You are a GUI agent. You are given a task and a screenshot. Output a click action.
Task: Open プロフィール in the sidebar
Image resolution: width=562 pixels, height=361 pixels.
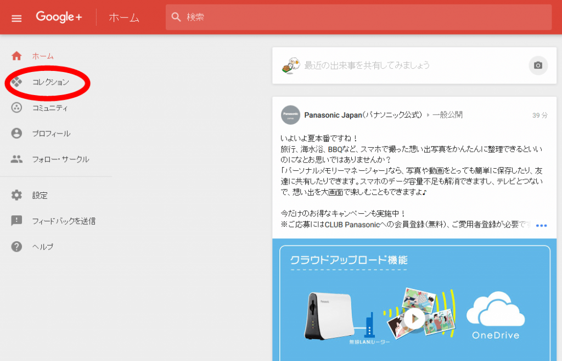pos(51,134)
